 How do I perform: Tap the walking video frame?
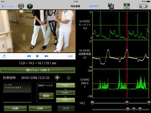point(38,31)
